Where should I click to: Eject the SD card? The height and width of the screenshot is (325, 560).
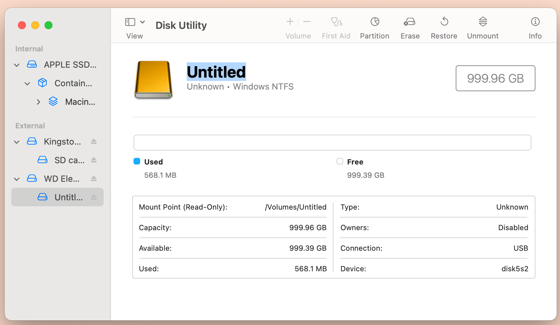tap(94, 160)
